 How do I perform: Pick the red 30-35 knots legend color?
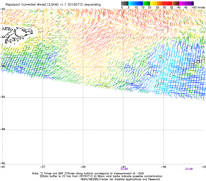click(168, 3)
